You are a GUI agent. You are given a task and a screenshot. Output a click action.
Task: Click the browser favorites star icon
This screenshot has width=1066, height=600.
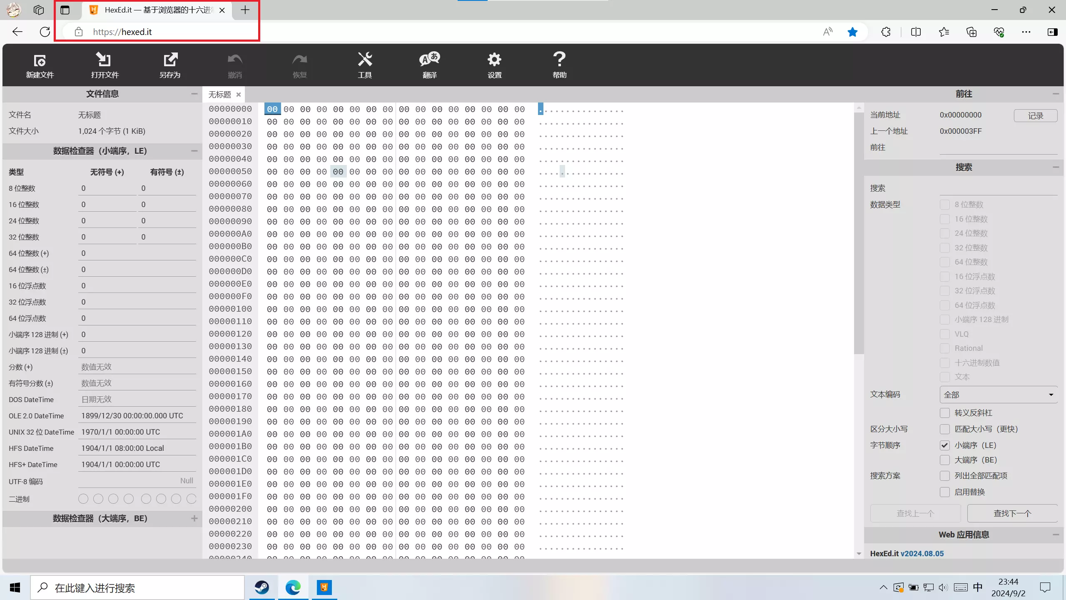point(852,32)
